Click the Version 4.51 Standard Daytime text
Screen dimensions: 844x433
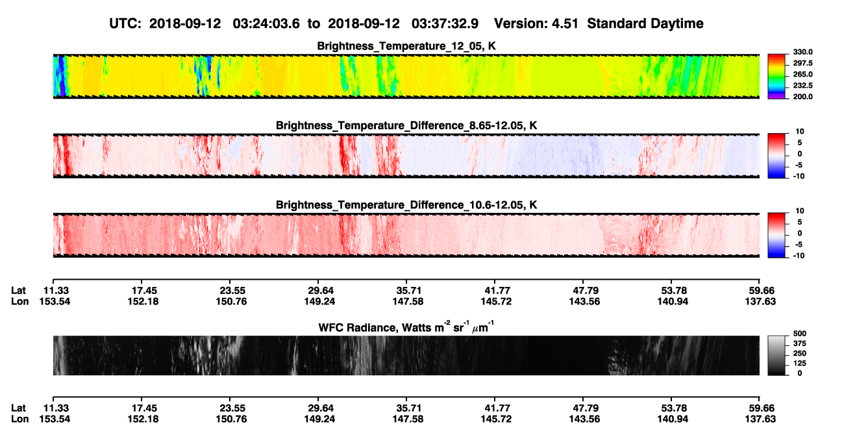(599, 23)
